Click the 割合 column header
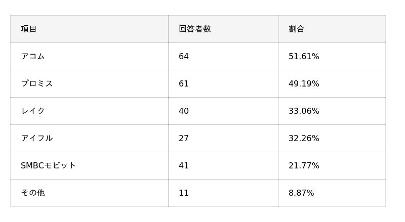The image size is (405, 222). (x=296, y=29)
